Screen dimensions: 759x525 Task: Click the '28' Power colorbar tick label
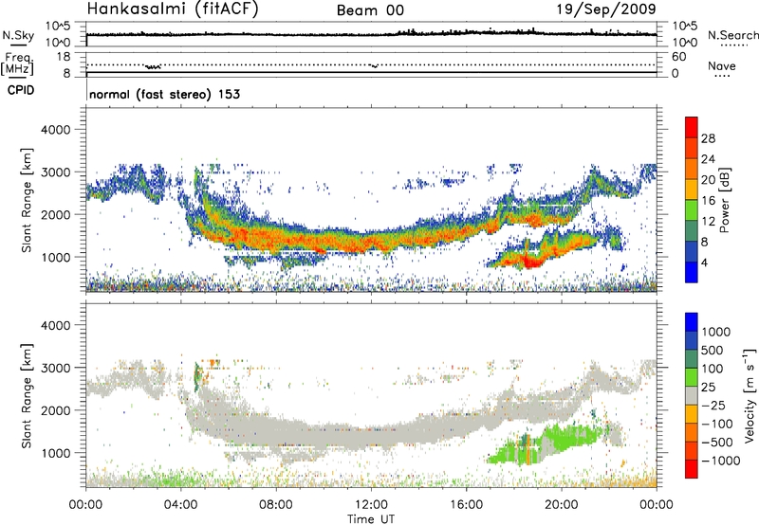708,138
